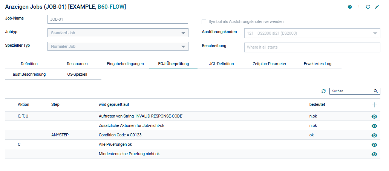Screen dimensions: 389x171
Task: Click 'Alle Pruefungen ok' text
Action: coord(115,145)
